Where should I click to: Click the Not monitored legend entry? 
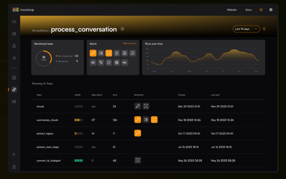[x=67, y=56]
